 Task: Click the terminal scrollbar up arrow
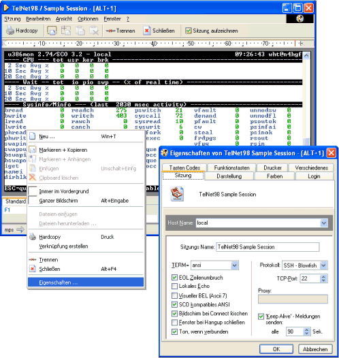(306, 55)
